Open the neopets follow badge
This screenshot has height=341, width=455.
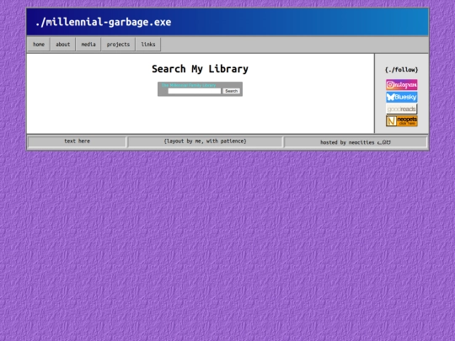(402, 121)
